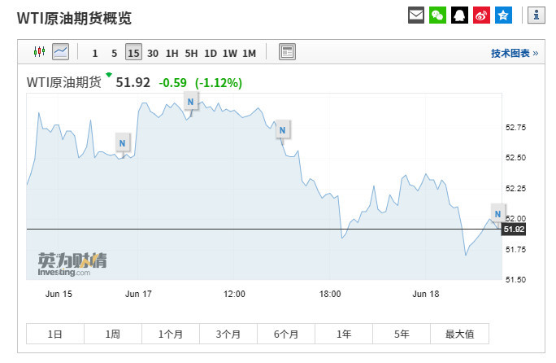Share to QQ with the penguin icon
Image resolution: width=556 pixels, height=363 pixels.
coord(459,15)
